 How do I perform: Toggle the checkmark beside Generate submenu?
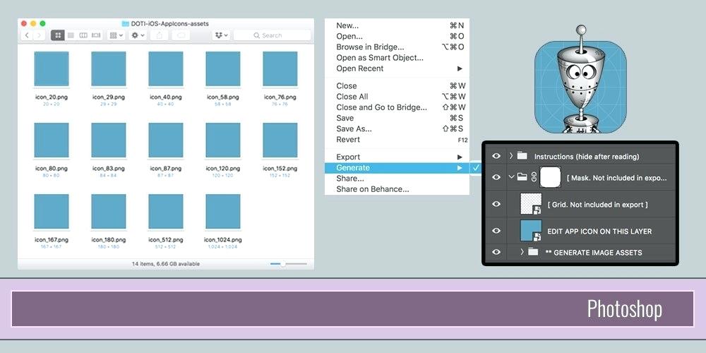[477, 167]
